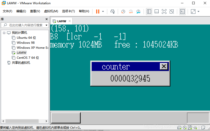Open stretch display dropdown arrow

click(198, 11)
